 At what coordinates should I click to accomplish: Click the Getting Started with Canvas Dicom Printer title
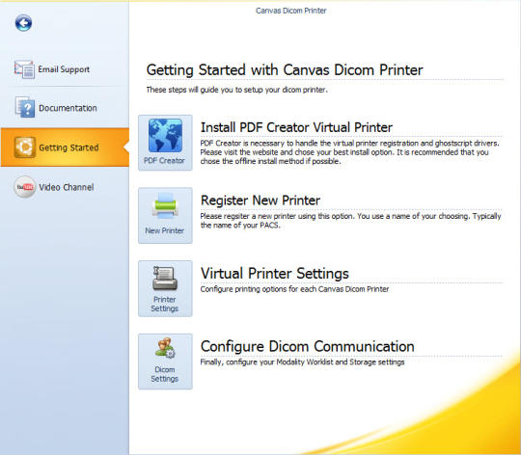(x=285, y=70)
